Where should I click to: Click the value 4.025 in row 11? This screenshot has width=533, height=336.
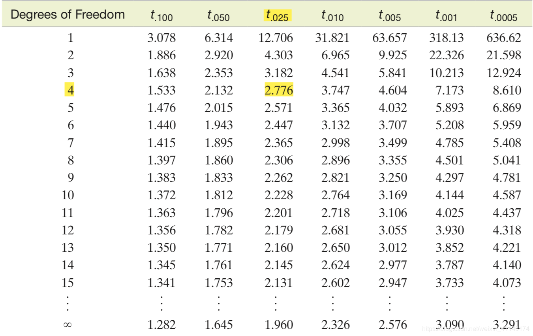450,213
